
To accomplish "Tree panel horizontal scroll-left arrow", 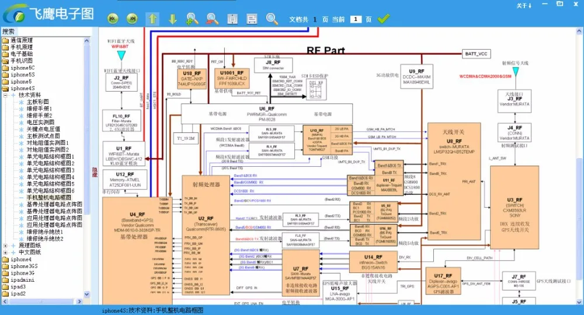I will pyautogui.click(x=5, y=302).
